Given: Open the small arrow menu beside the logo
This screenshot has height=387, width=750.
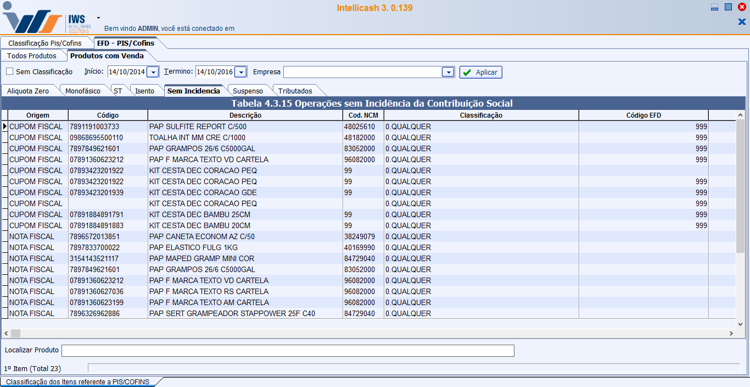Looking at the screenshot, I should click(98, 18).
